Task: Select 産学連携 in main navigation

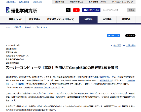Action: pyautogui.click(x=107, y=19)
